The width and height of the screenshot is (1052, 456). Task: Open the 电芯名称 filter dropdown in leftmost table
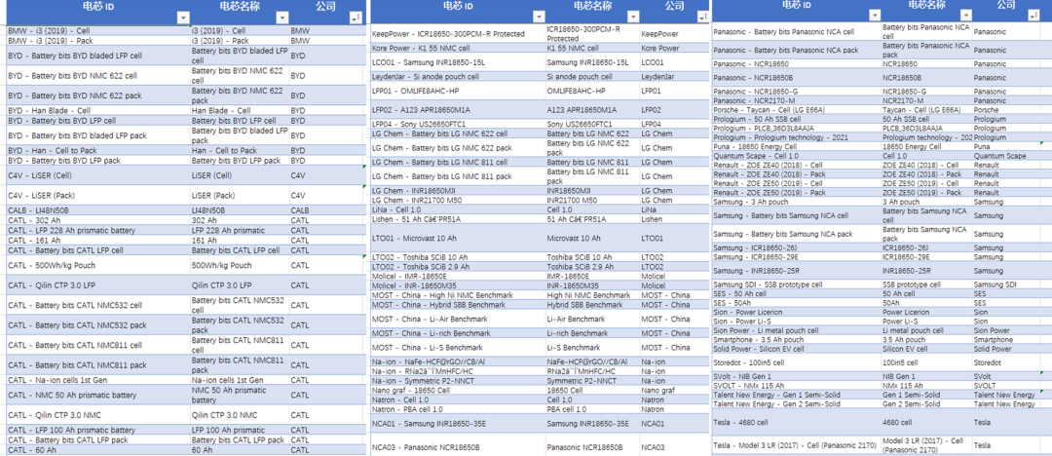tap(282, 19)
